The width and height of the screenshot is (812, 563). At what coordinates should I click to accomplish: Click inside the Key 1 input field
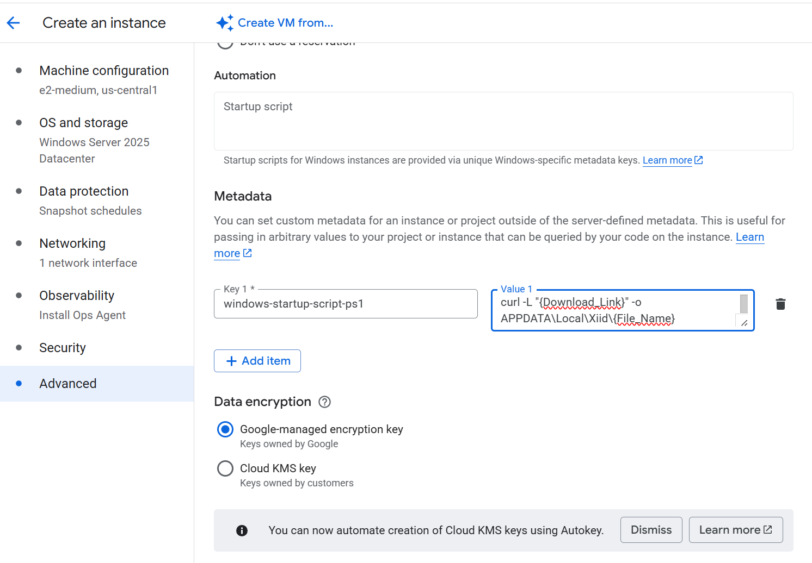[x=346, y=304]
